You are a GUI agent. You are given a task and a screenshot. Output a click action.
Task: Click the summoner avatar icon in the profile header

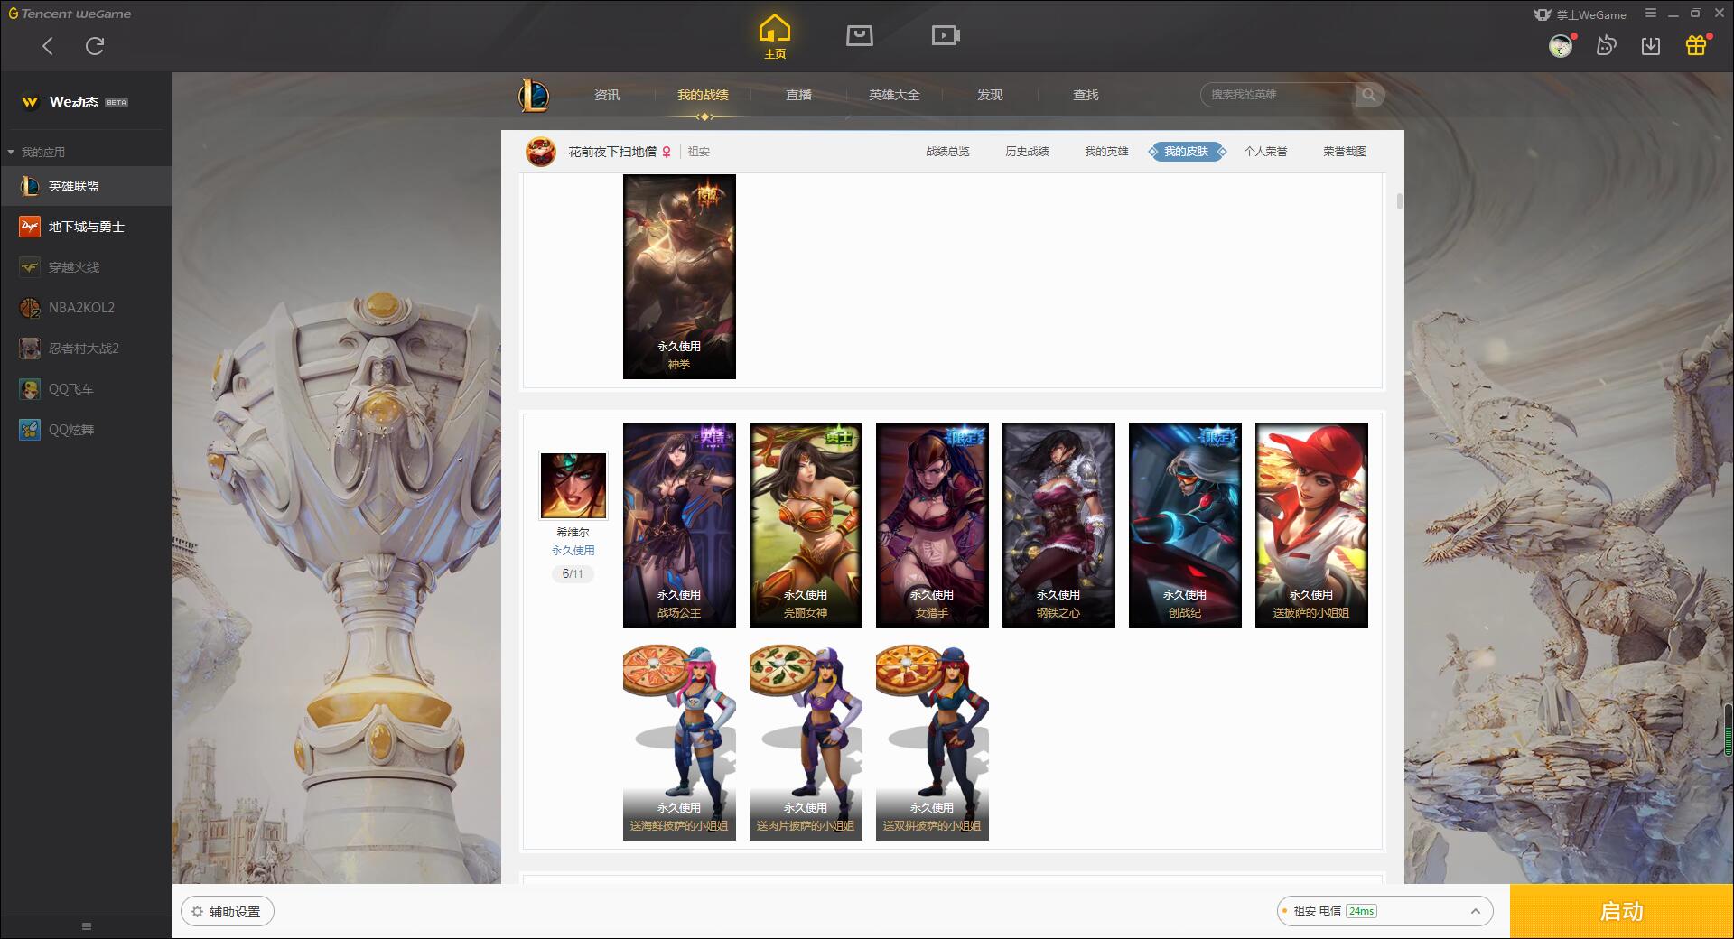click(541, 152)
